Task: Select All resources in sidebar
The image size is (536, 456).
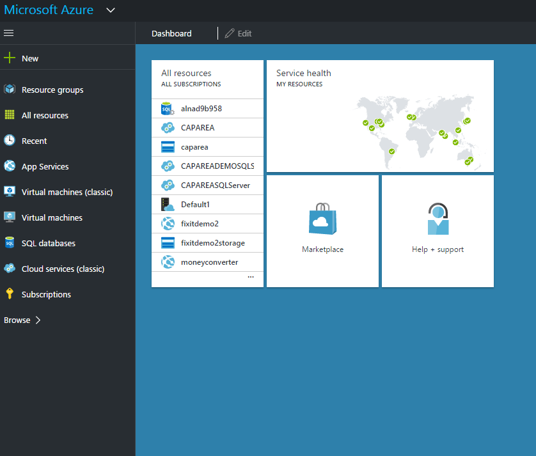Action: coord(45,116)
